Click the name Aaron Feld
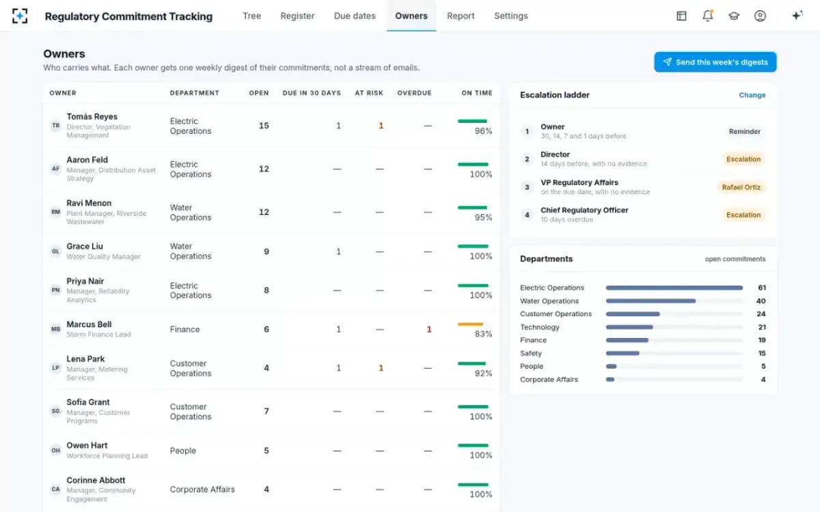Screen dimensions: 820x512 point(87,160)
